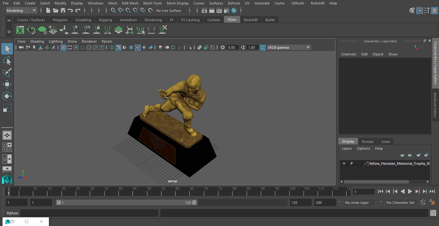Click the XGen delete guides icon
This screenshot has width=439, height=226.
tap(163, 30)
